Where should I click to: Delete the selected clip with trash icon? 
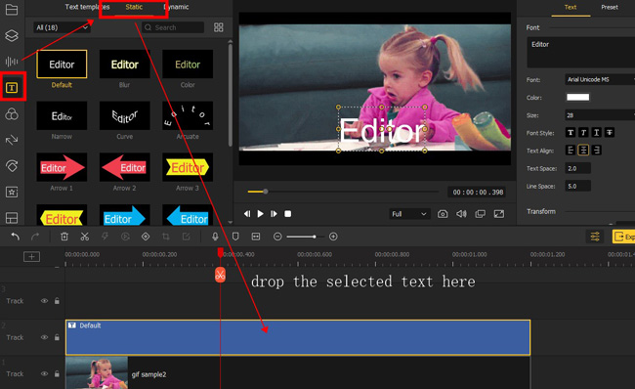[64, 237]
